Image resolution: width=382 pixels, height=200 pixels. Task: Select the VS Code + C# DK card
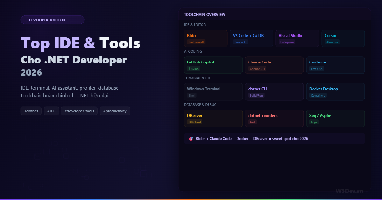(x=251, y=38)
